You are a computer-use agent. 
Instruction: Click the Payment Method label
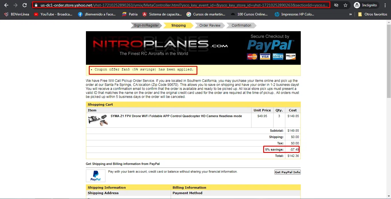click(187, 193)
